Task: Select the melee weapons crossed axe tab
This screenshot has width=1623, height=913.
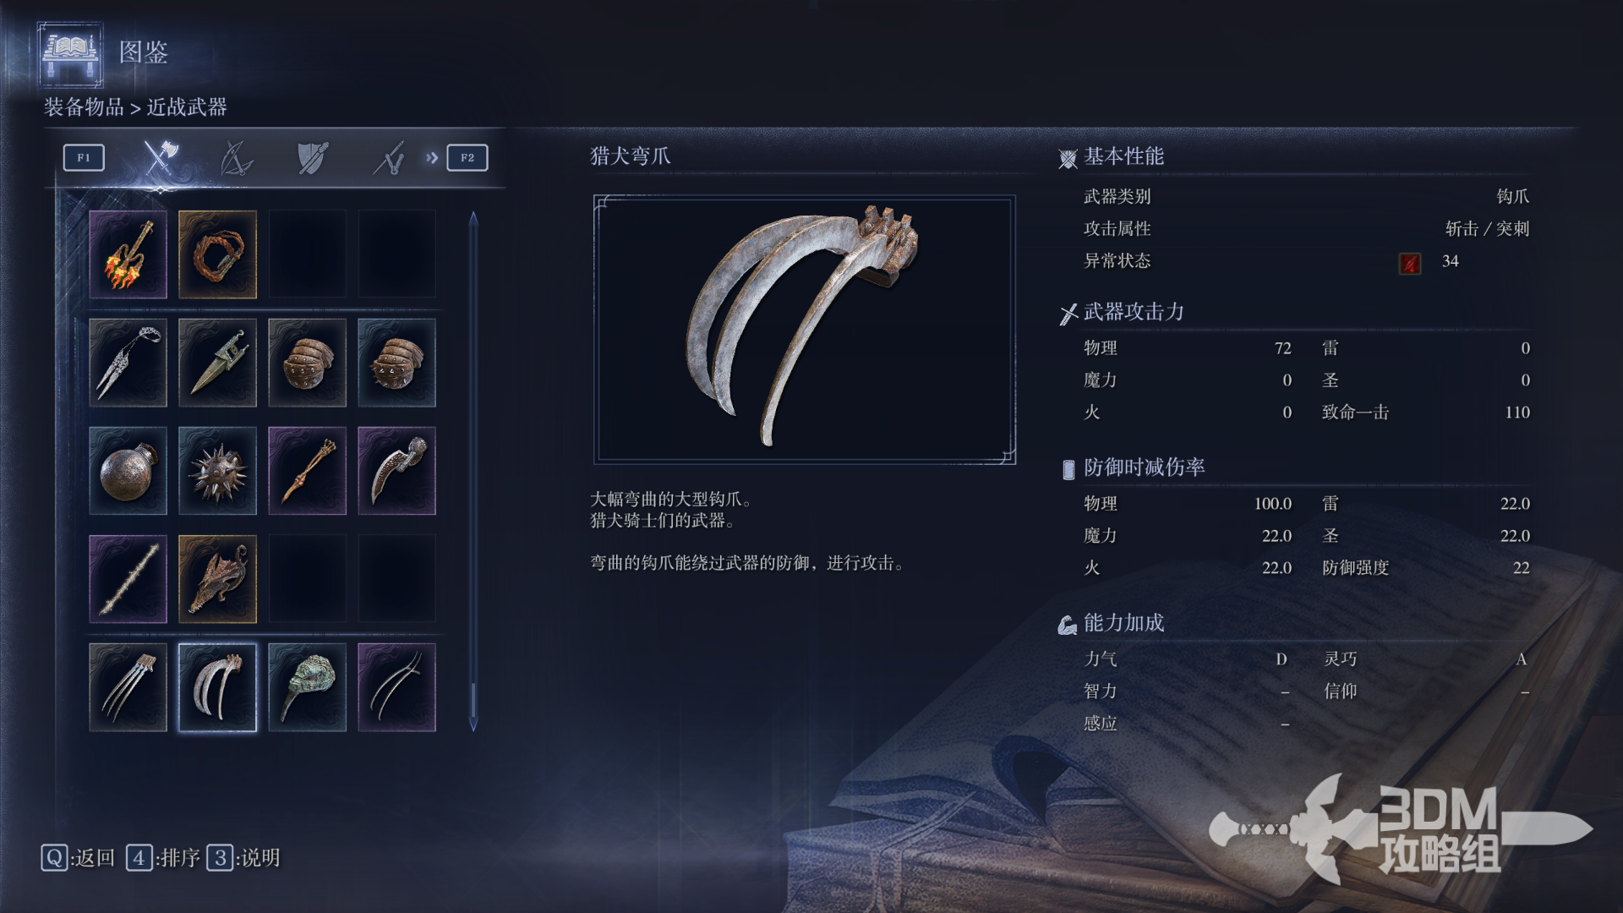Action: point(160,157)
